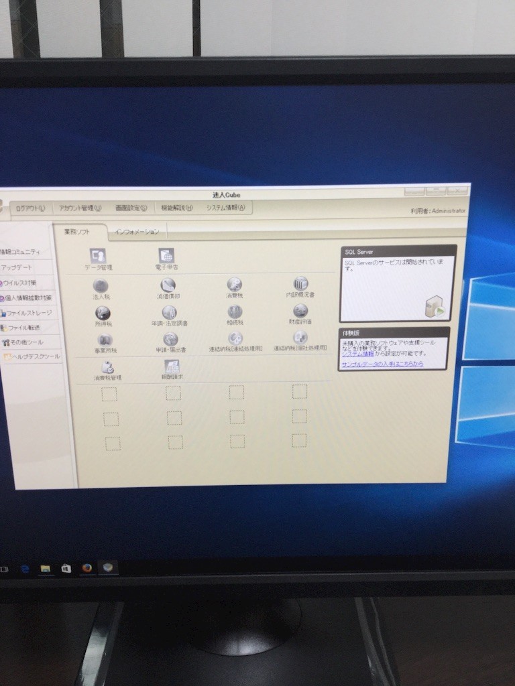
Task: Click the SQL Server service status icon
Action: (435, 306)
